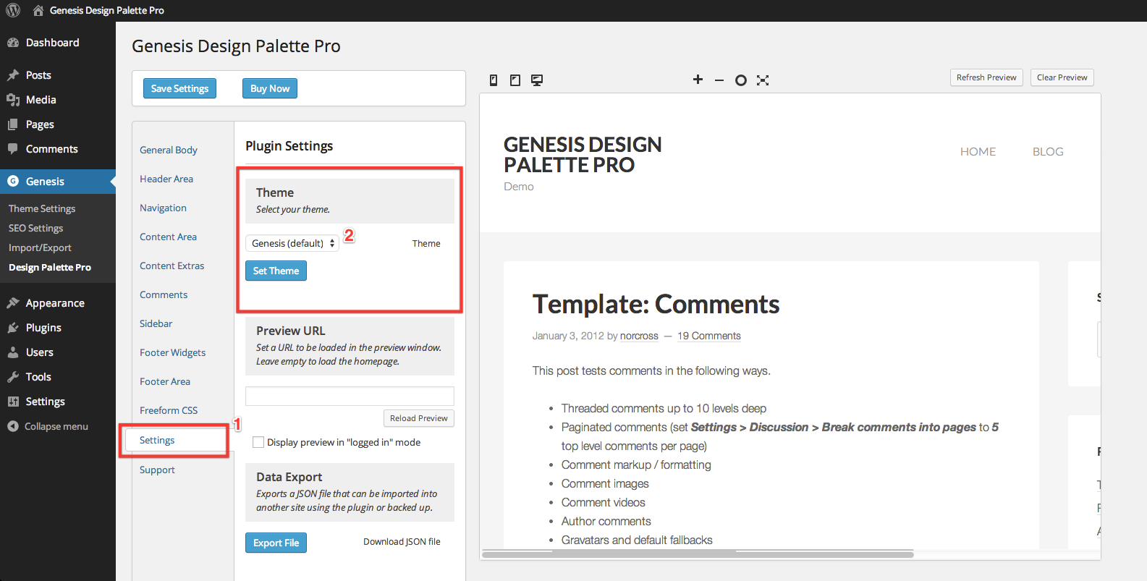Open Footer Widgets section
This screenshot has width=1147, height=581.
click(x=172, y=352)
